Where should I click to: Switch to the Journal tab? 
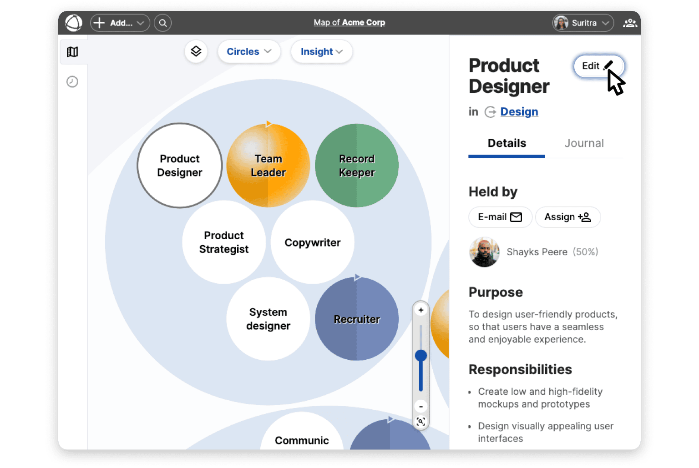click(x=584, y=143)
